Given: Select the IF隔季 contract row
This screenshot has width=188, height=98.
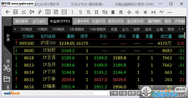Looking at the screenshot, I should point(99,87).
